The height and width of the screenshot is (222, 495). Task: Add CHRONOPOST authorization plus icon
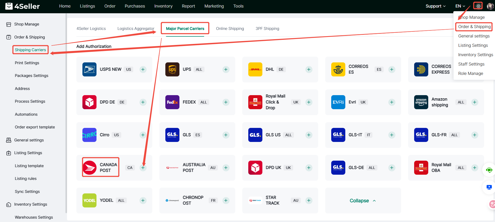(x=226, y=200)
